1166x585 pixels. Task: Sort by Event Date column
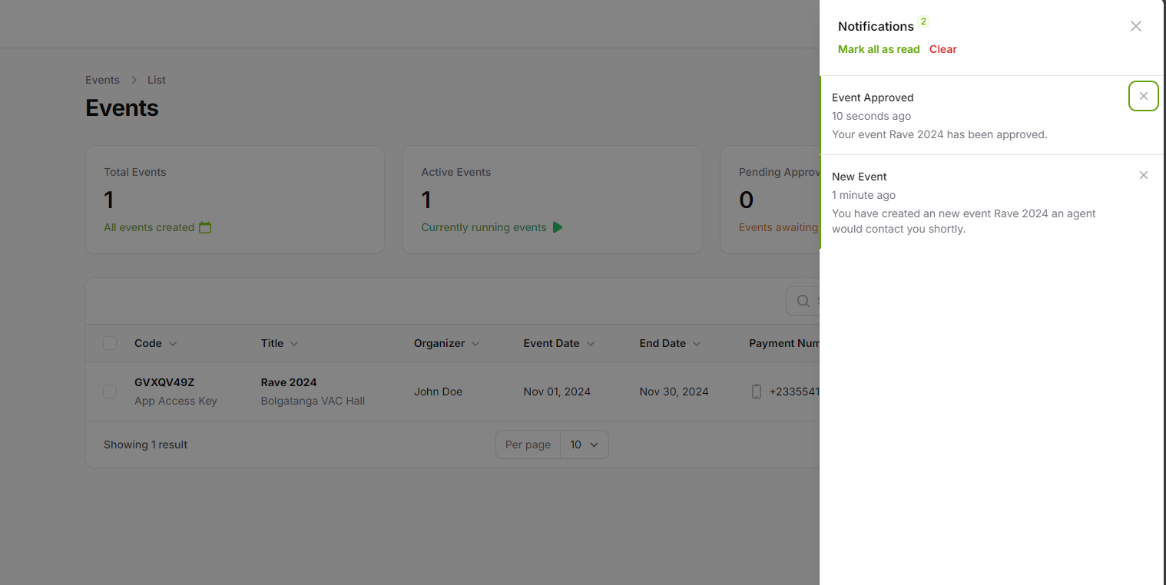559,343
